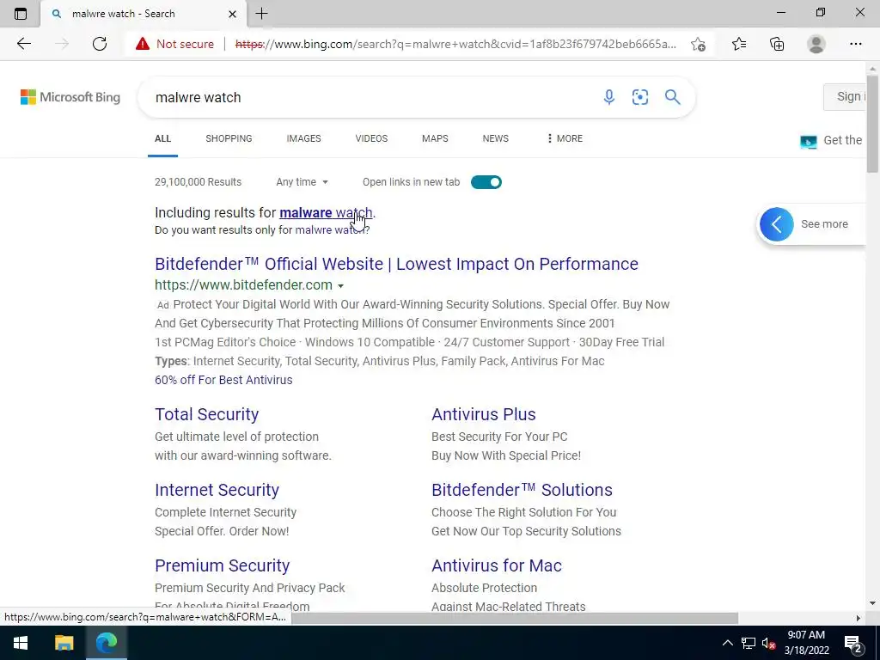Screen dimensions: 880x660
Task: Switch to the VIDEOS tab
Action: click(x=371, y=138)
